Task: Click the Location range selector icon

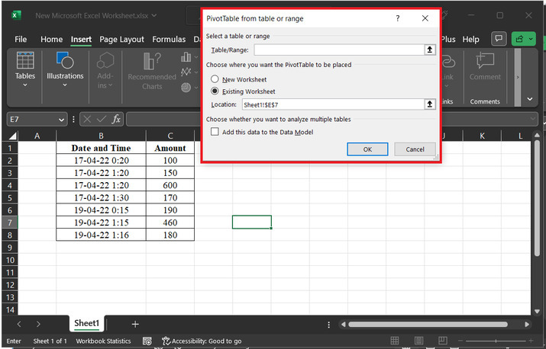Action: point(430,104)
